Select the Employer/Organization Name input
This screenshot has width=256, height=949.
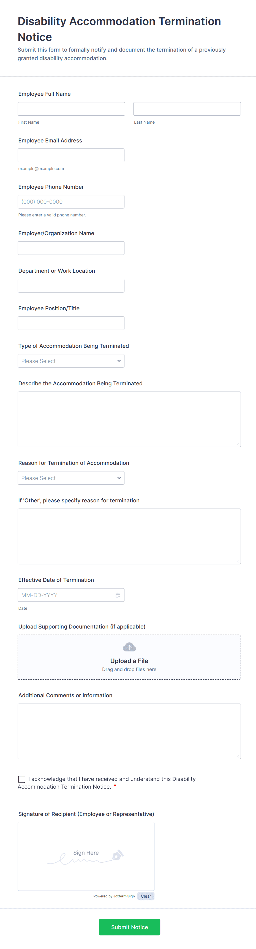point(71,248)
